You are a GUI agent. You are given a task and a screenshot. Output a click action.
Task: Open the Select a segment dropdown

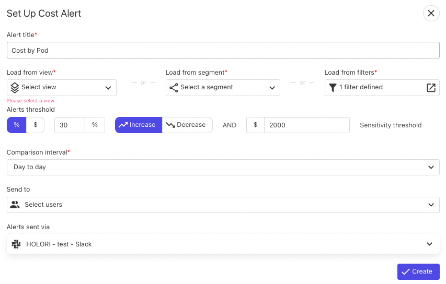tap(223, 88)
